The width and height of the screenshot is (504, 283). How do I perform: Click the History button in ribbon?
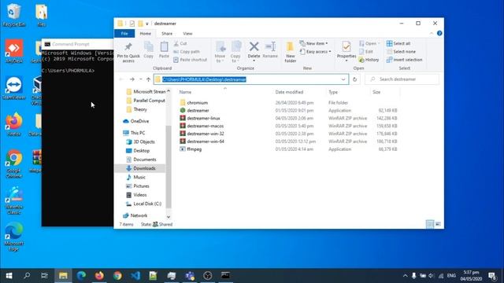369,60
